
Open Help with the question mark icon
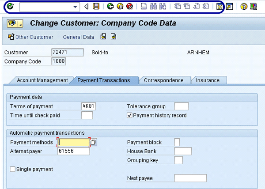click(244, 7)
